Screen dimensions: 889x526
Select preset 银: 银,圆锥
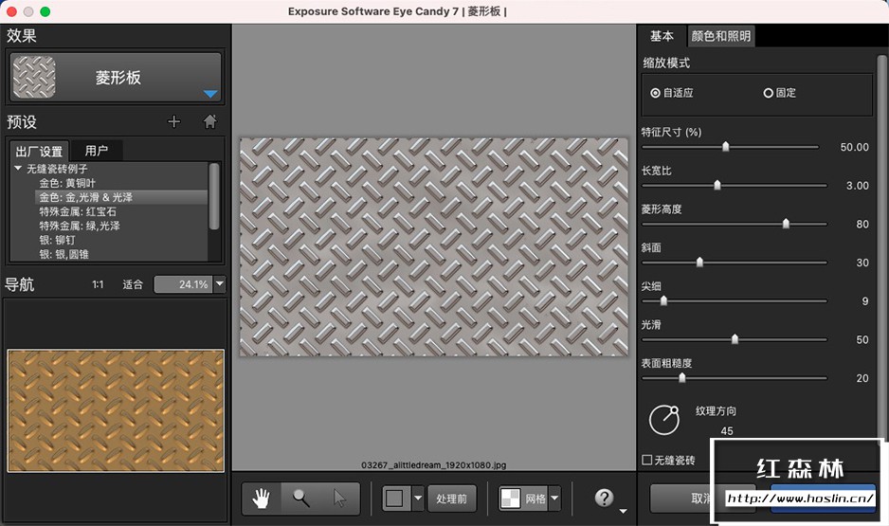click(63, 254)
